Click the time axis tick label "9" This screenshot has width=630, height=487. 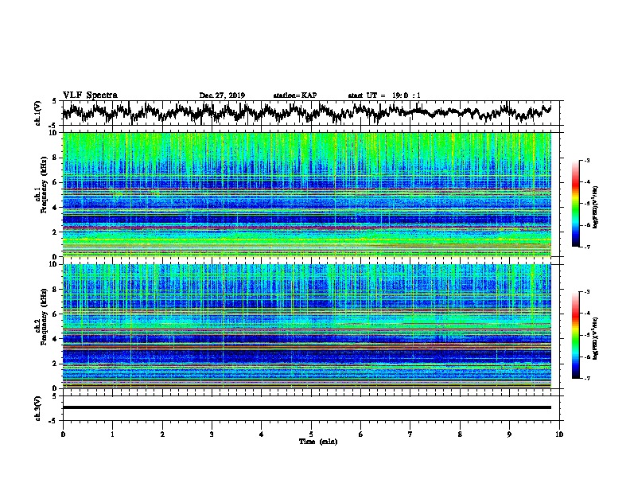coord(509,434)
